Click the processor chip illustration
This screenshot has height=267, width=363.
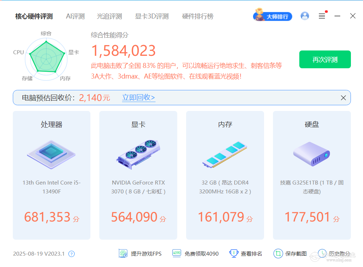click(x=51, y=154)
